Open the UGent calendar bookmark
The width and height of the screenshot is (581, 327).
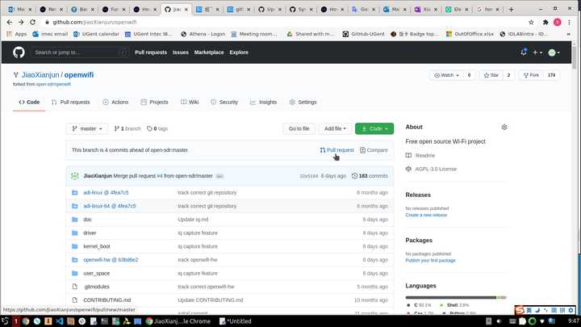tap(96, 34)
